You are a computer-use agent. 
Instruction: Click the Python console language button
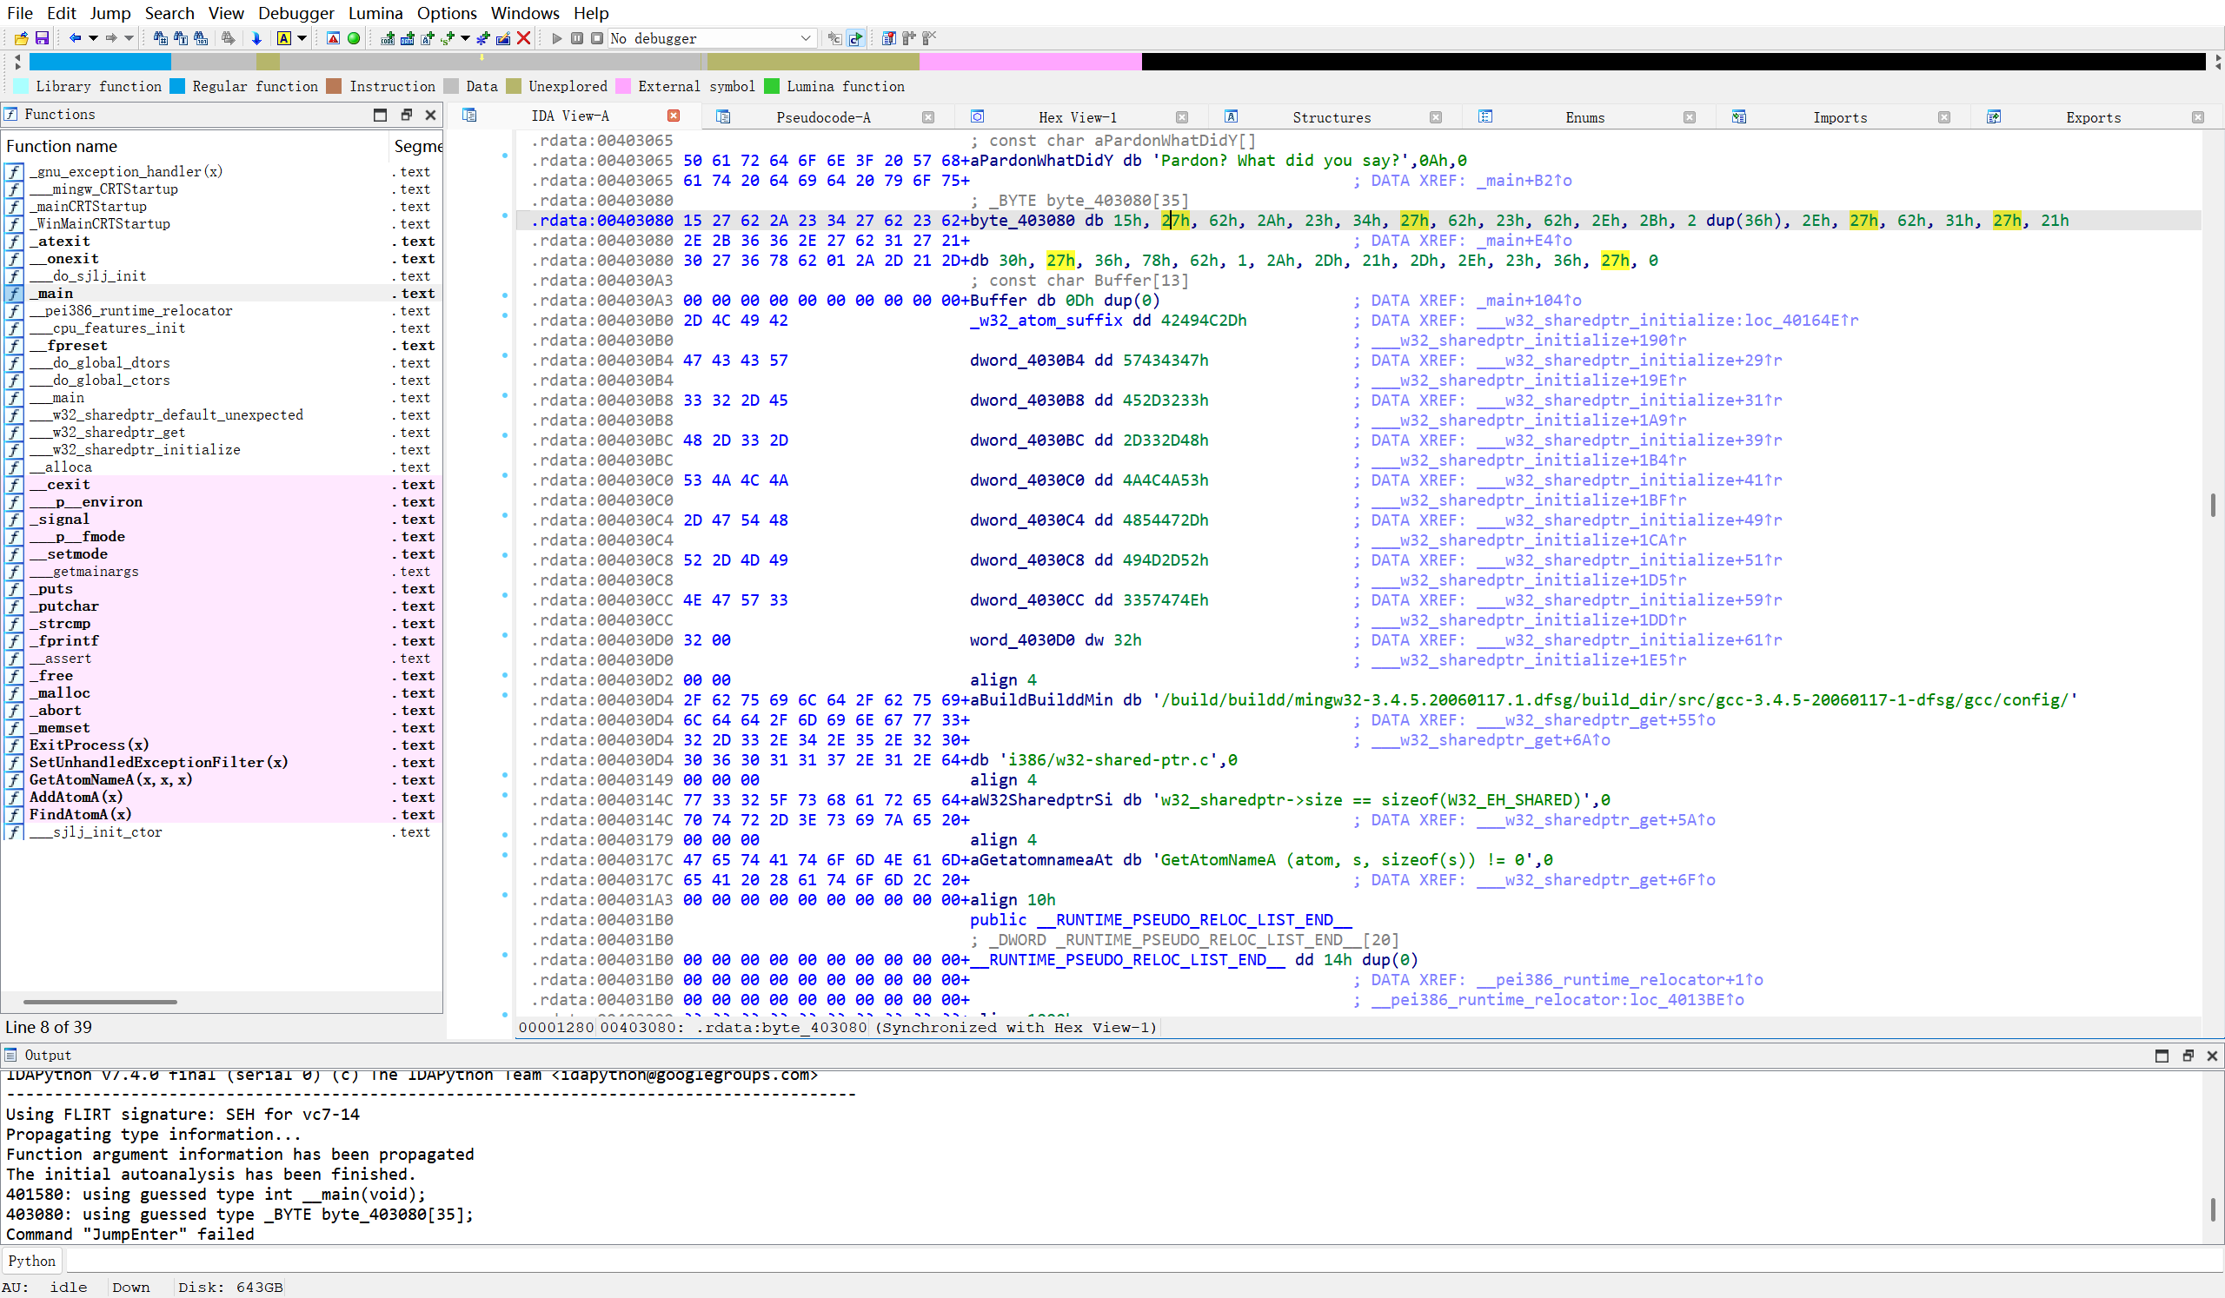click(x=32, y=1261)
